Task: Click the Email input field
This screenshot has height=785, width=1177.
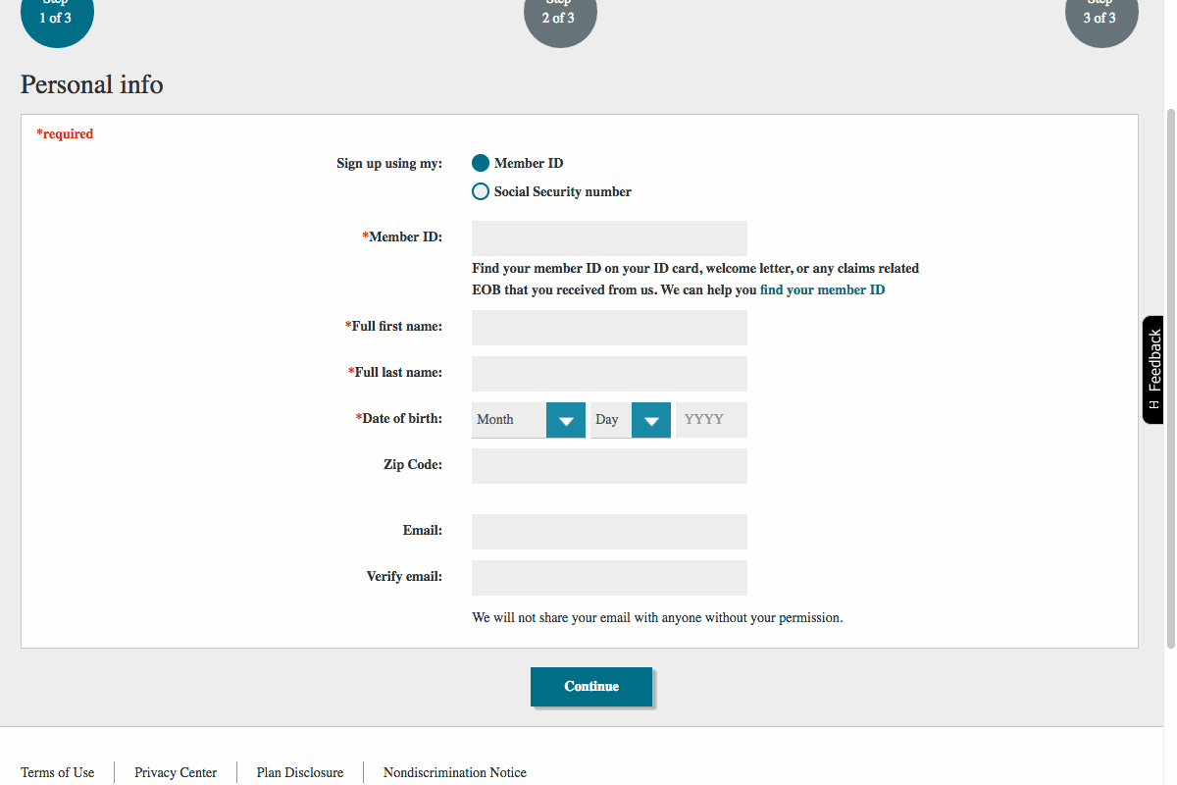Action: pos(609,532)
